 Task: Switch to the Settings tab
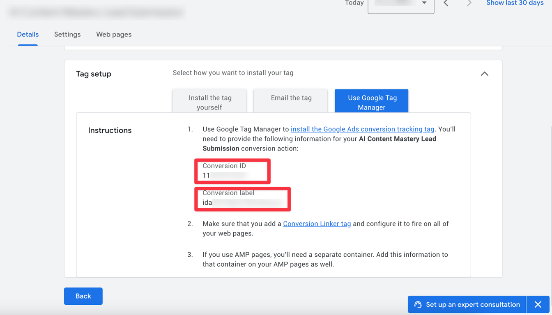point(67,34)
